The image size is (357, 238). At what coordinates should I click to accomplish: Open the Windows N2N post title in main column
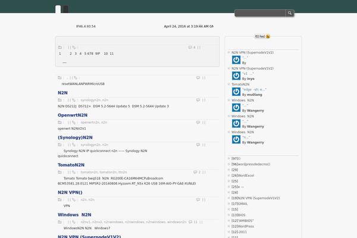point(74,215)
